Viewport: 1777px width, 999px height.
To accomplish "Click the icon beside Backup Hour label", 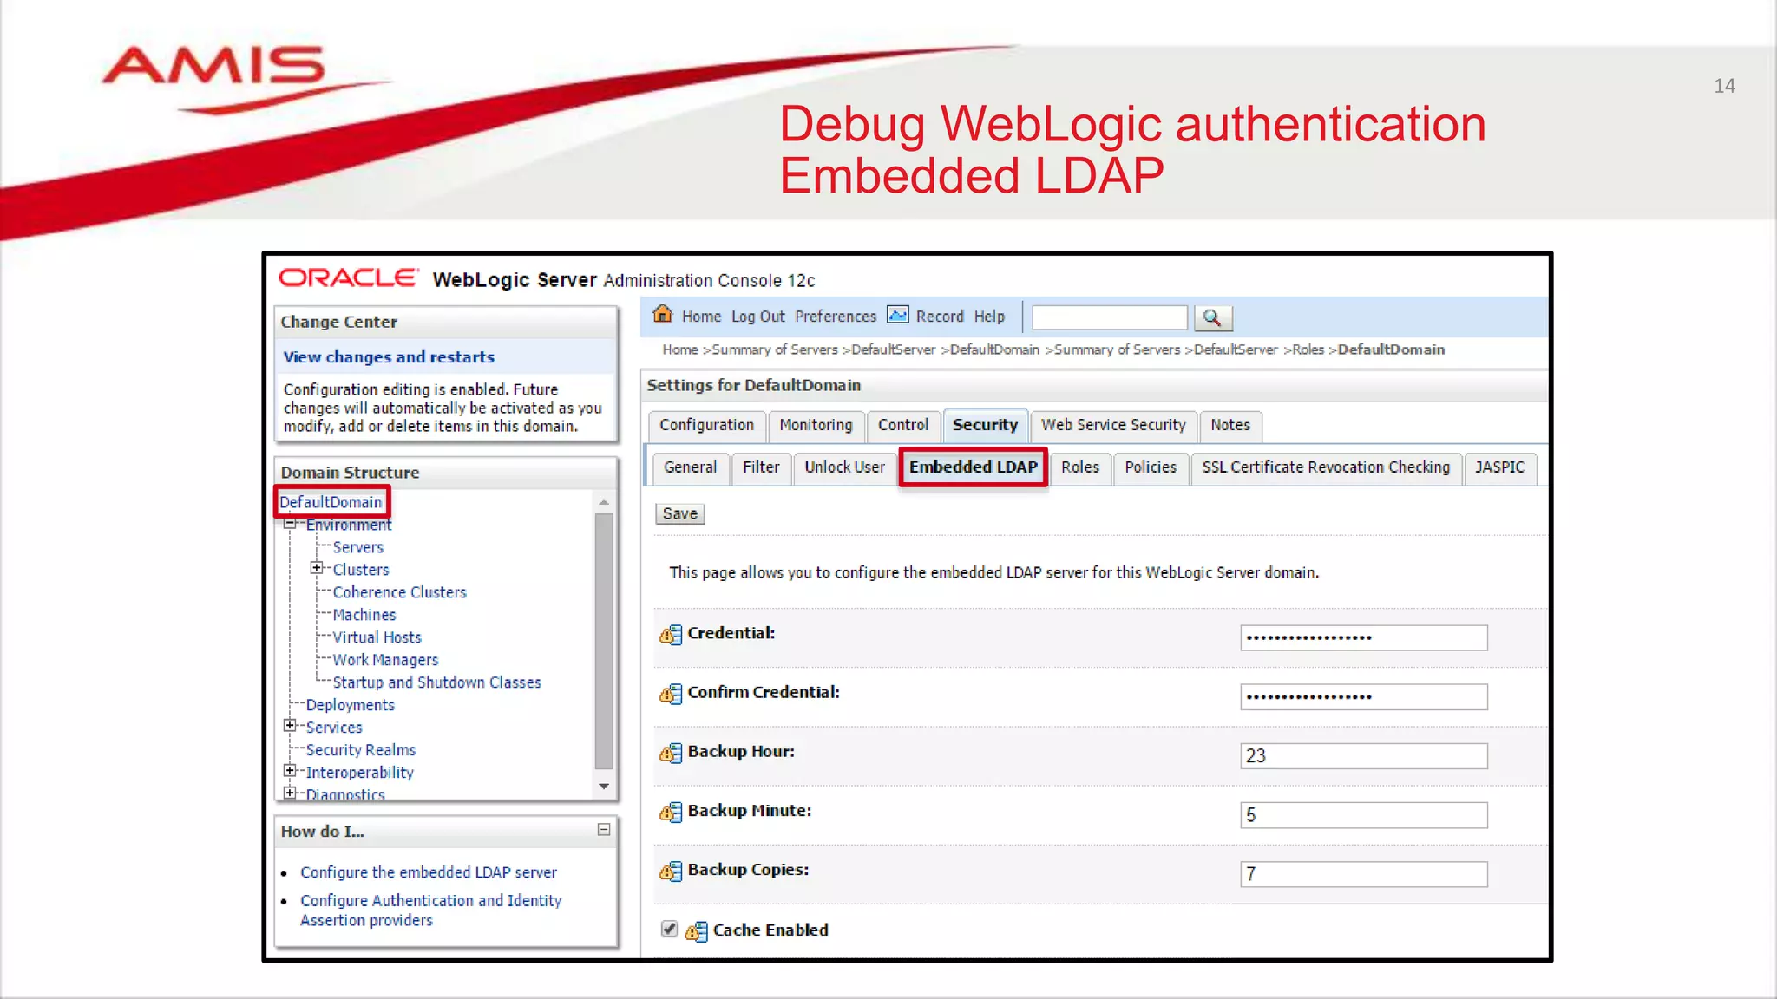I will [671, 753].
